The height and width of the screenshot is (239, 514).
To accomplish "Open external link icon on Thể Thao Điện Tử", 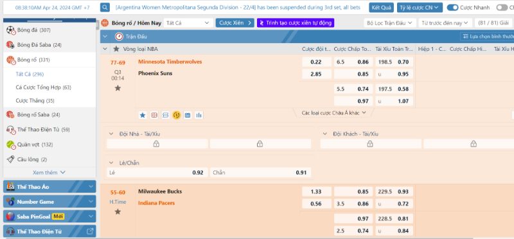I will [x=90, y=231].
